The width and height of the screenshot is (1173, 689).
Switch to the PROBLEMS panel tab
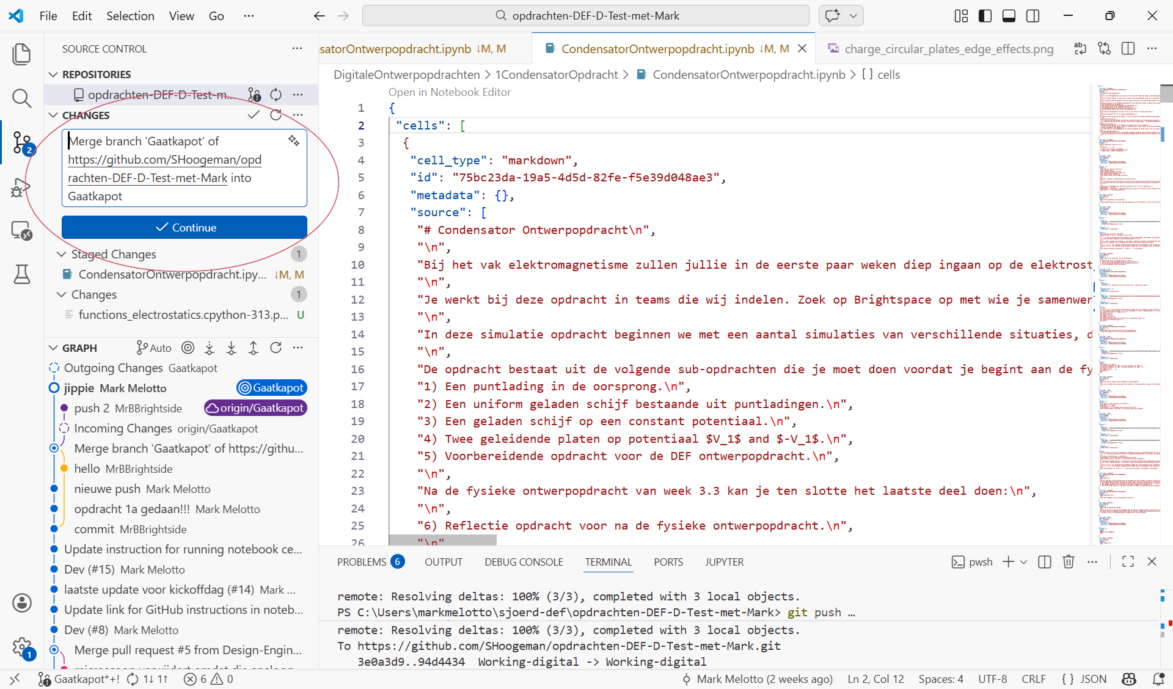[362, 562]
